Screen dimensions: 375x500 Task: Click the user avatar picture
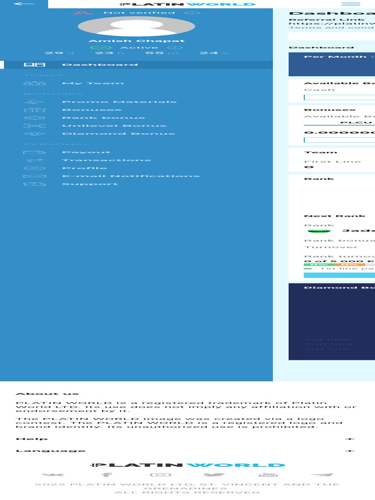(137, 26)
